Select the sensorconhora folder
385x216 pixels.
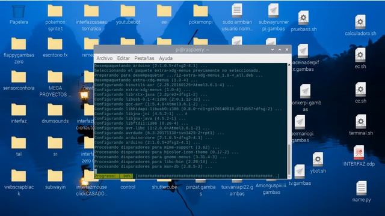tap(19, 77)
